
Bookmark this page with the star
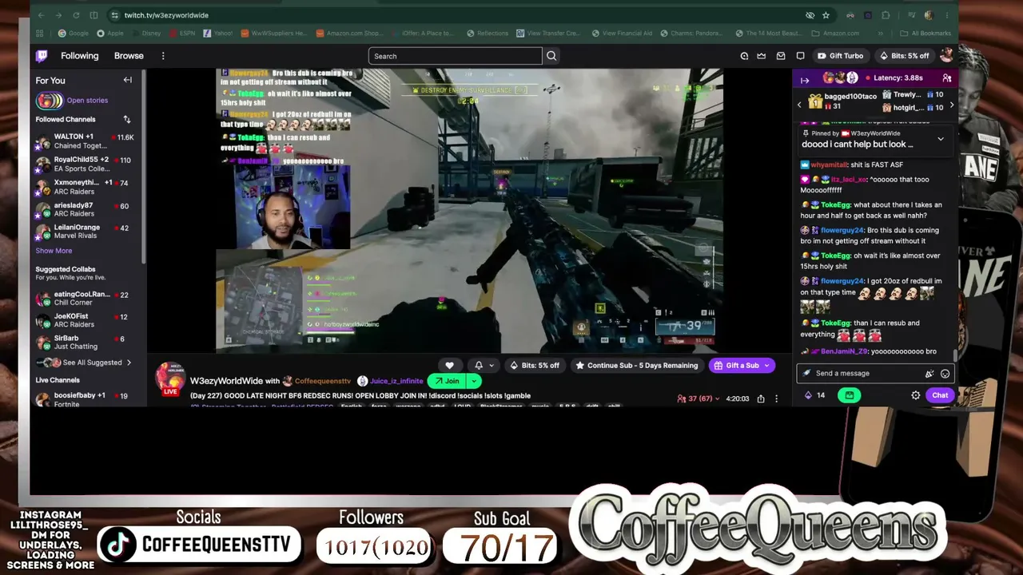(826, 15)
